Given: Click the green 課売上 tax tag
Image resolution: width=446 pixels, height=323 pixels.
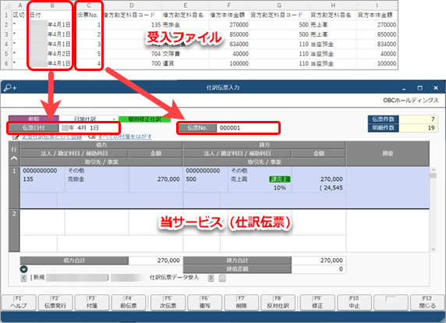Looking at the screenshot, I should [280, 179].
